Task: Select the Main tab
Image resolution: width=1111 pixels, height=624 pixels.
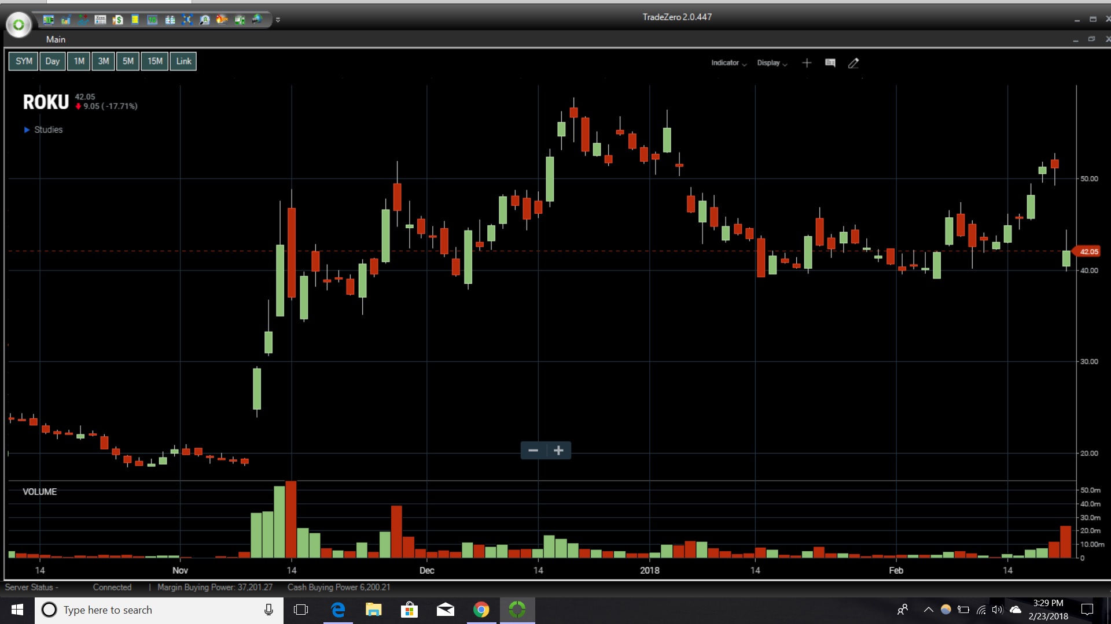Action: point(56,39)
